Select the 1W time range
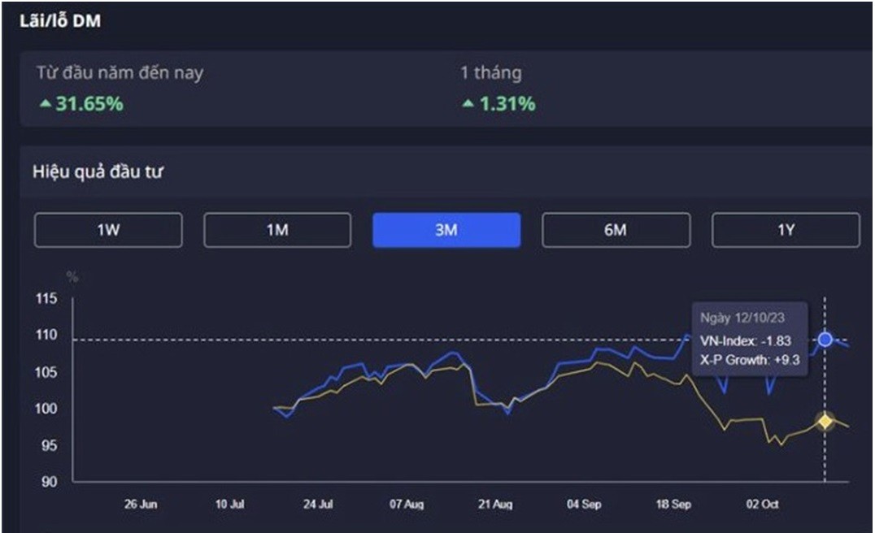 [x=108, y=230]
